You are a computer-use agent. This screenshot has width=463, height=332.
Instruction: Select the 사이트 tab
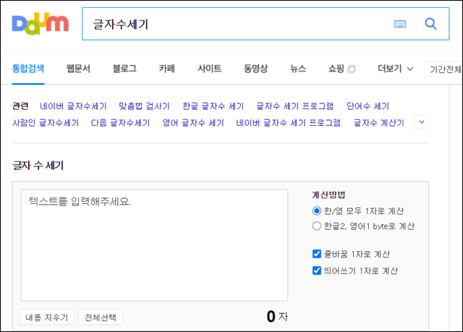(x=209, y=69)
